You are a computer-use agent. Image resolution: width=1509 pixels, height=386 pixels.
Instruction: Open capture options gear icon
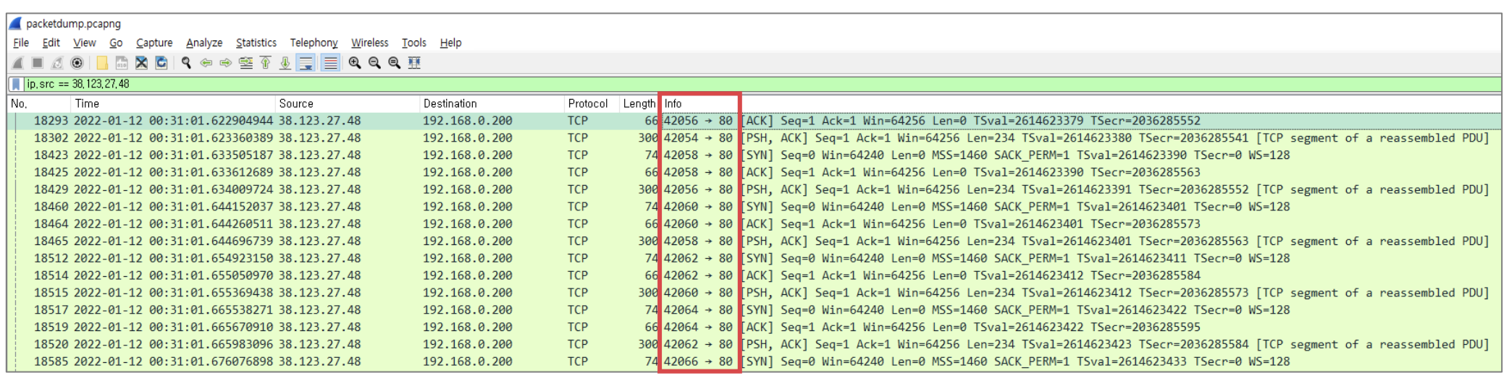click(77, 63)
